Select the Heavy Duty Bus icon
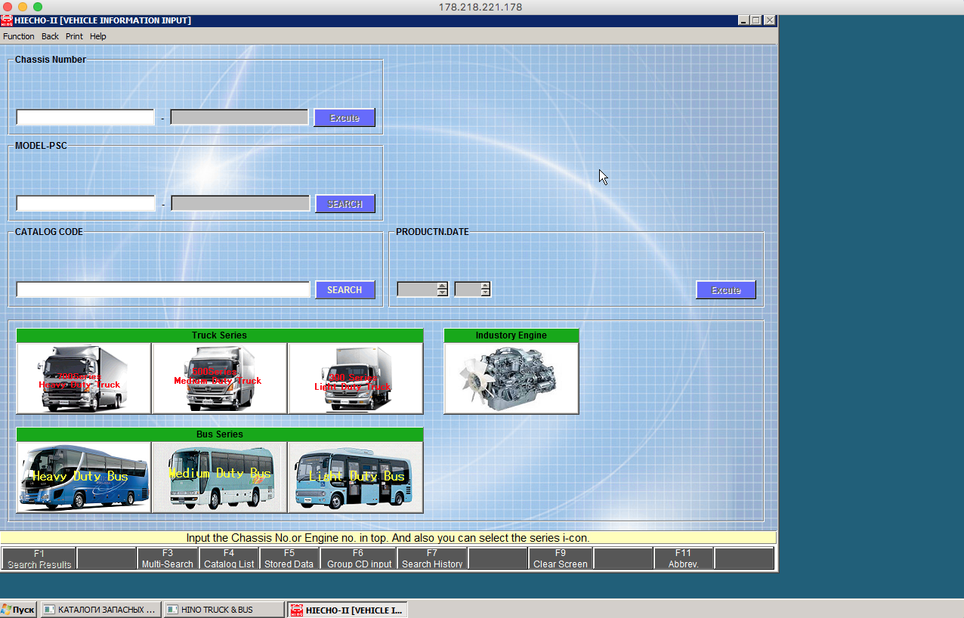Screen dimensions: 964x618 coord(83,477)
